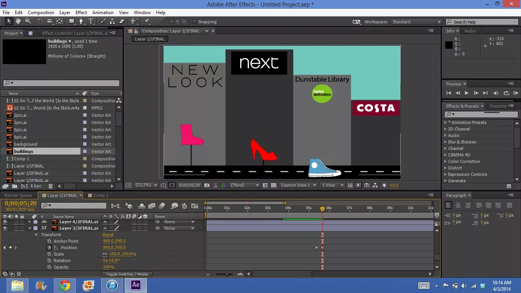Select the Rotation tool

pos(40,21)
